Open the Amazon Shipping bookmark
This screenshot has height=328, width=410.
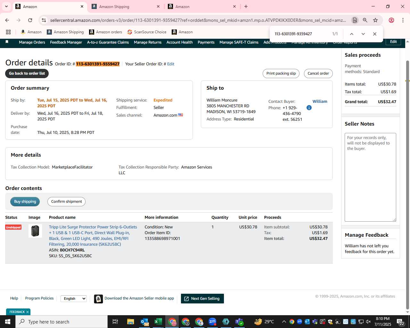click(65, 32)
